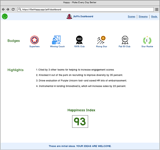This screenshot has height=150, width=160.
Task: Click the Superhero badge label
Action: pyautogui.click(x=34, y=46)
